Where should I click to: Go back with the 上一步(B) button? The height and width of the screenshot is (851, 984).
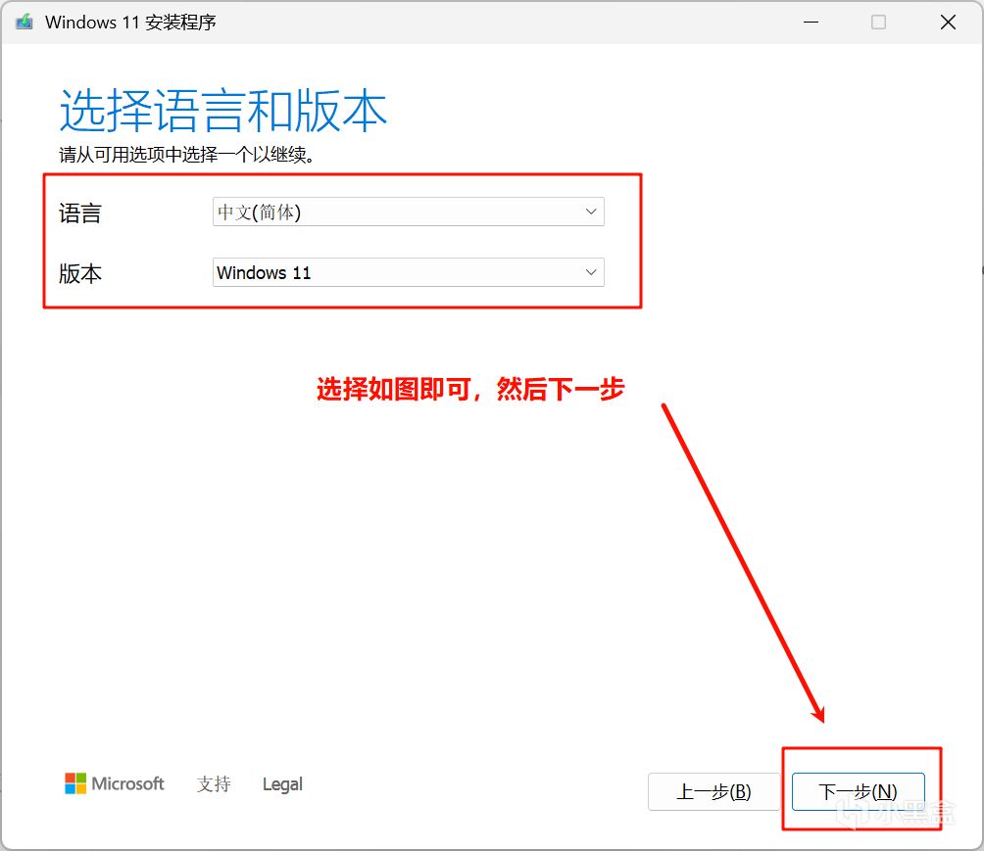tap(713, 791)
